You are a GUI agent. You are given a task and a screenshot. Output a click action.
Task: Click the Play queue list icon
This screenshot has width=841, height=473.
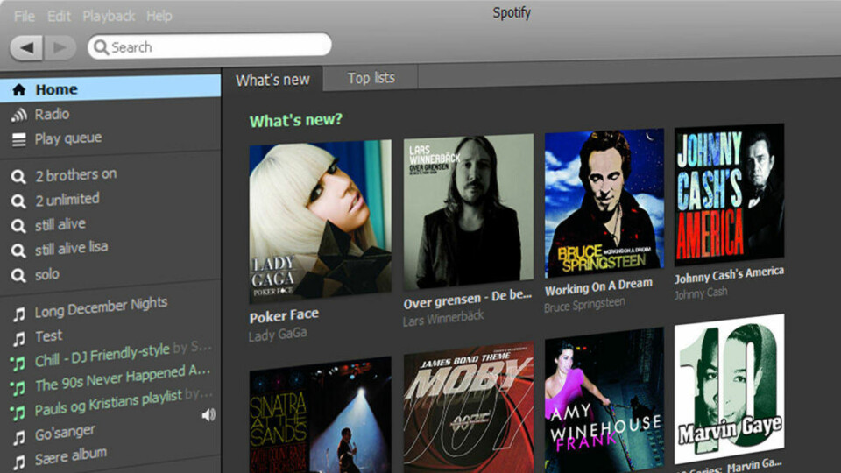coord(18,139)
